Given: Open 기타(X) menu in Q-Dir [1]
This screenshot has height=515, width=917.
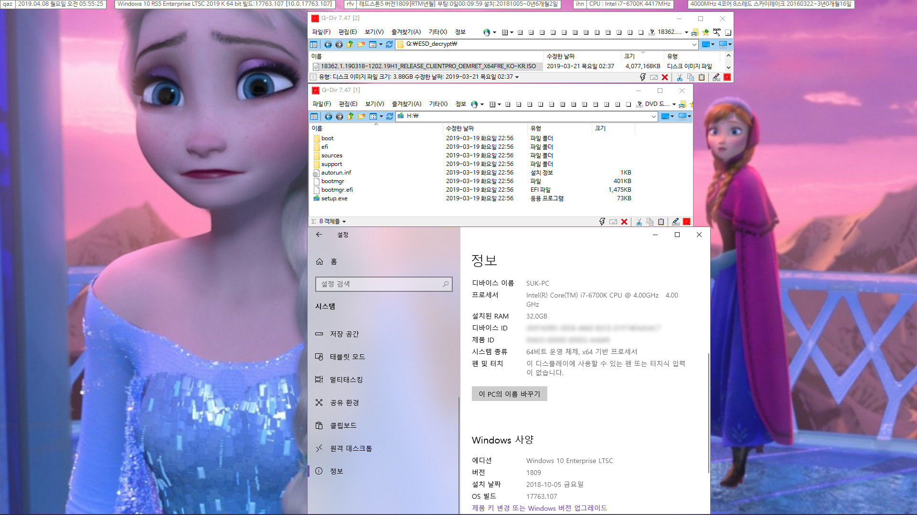Looking at the screenshot, I should (x=438, y=104).
